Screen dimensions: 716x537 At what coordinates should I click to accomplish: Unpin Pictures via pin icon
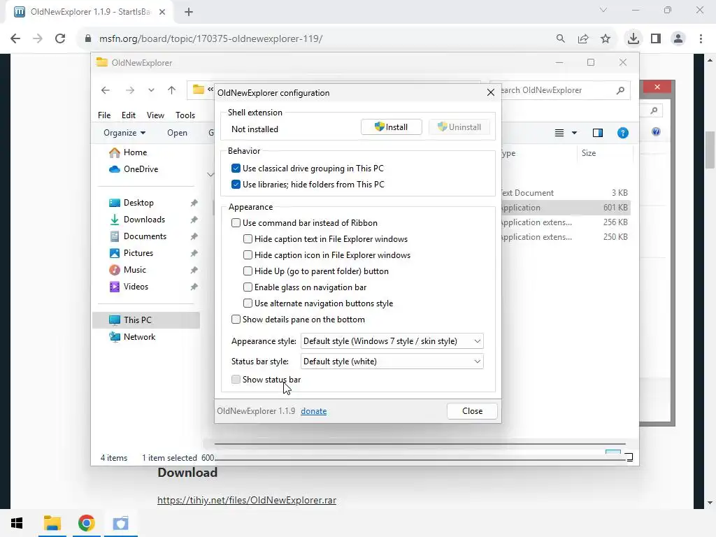tap(194, 253)
